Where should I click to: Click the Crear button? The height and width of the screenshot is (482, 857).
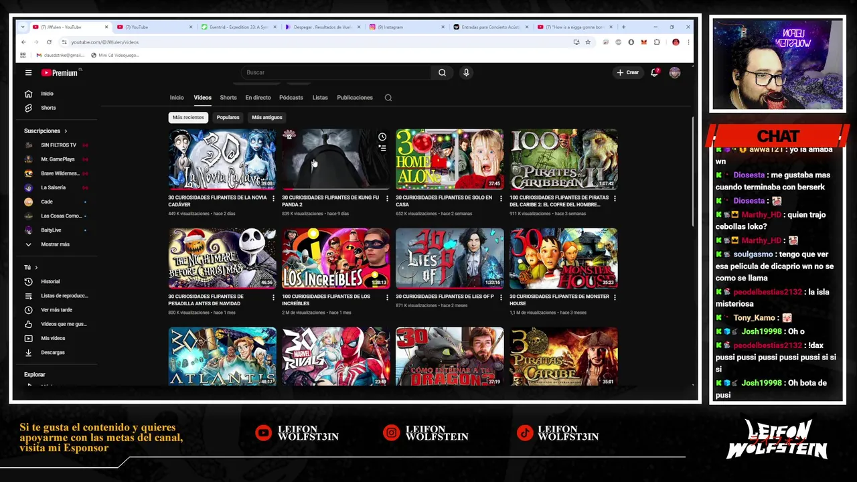(628, 72)
